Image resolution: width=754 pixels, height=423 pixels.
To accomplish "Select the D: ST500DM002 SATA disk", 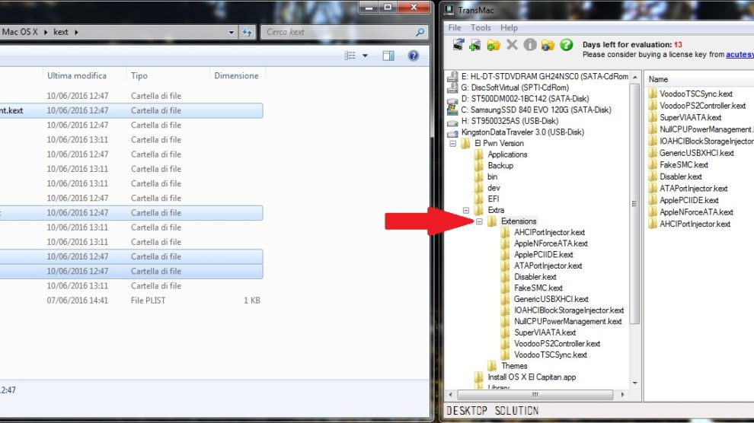I will (525, 98).
